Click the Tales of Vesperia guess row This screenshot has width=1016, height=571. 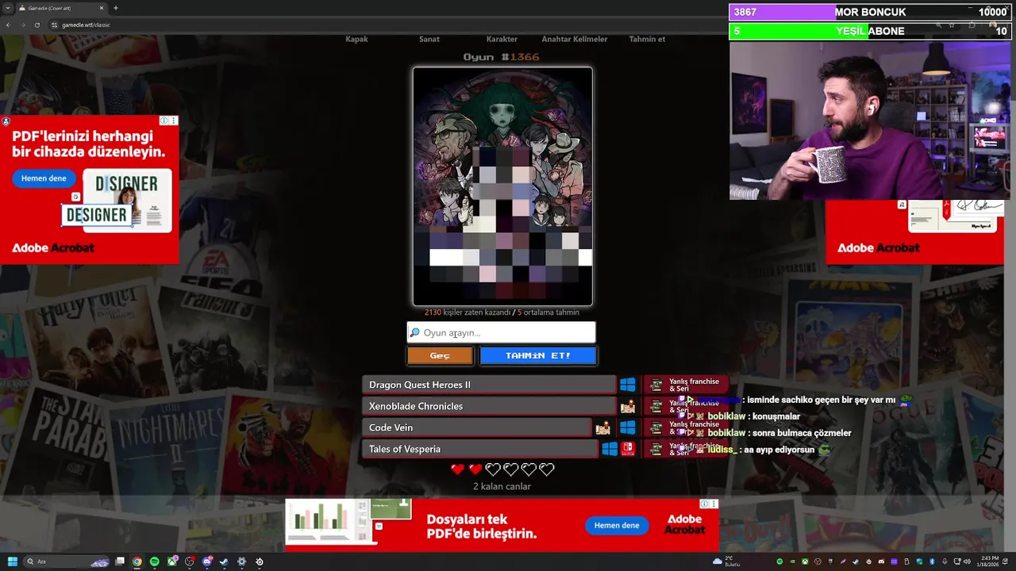pyautogui.click(x=480, y=449)
